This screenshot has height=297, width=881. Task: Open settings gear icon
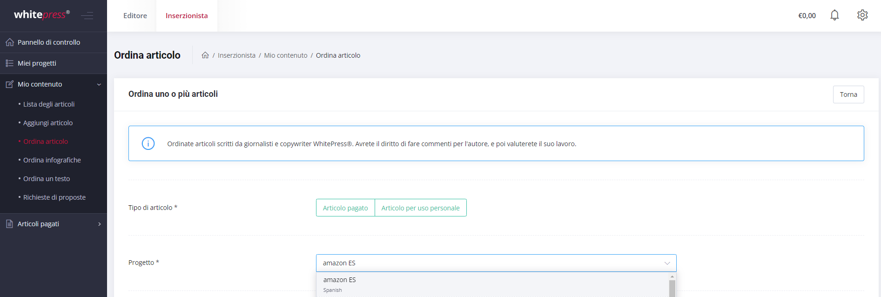(862, 15)
